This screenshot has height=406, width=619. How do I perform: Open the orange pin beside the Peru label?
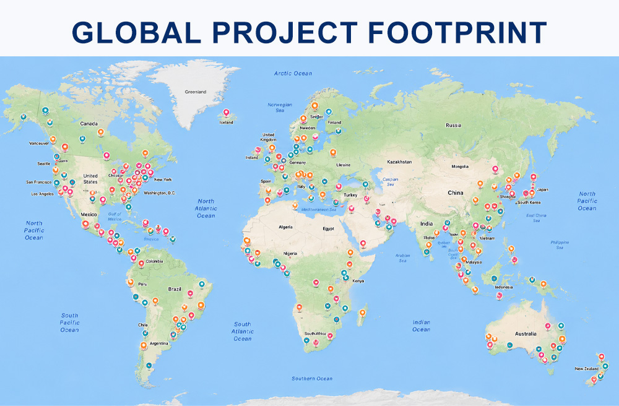point(130,282)
